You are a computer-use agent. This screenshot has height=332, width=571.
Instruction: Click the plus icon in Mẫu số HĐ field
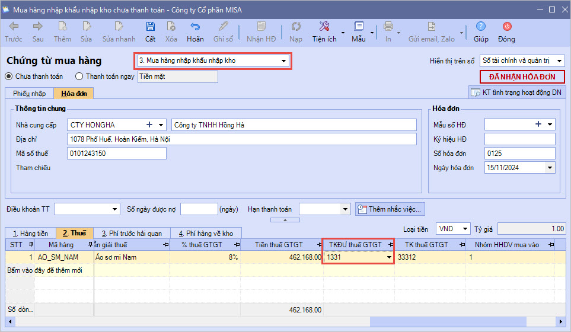(x=538, y=124)
